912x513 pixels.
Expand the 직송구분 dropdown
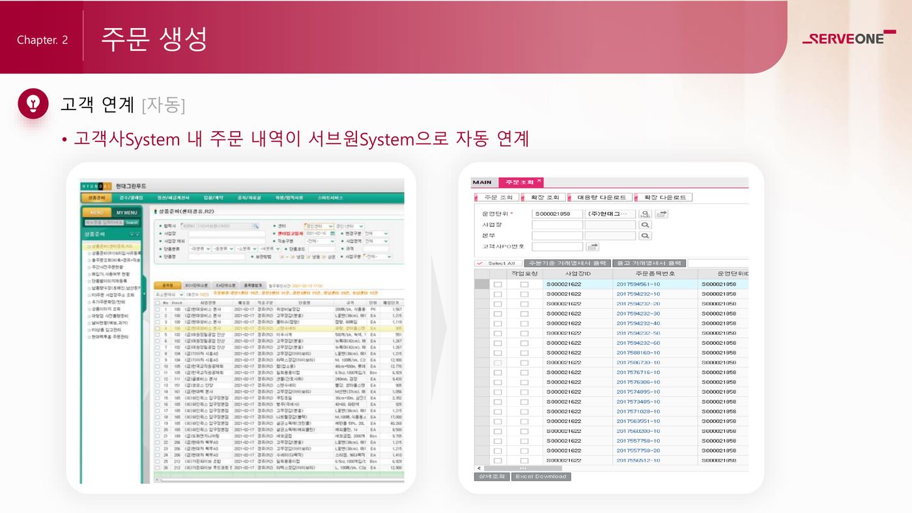[x=319, y=241]
